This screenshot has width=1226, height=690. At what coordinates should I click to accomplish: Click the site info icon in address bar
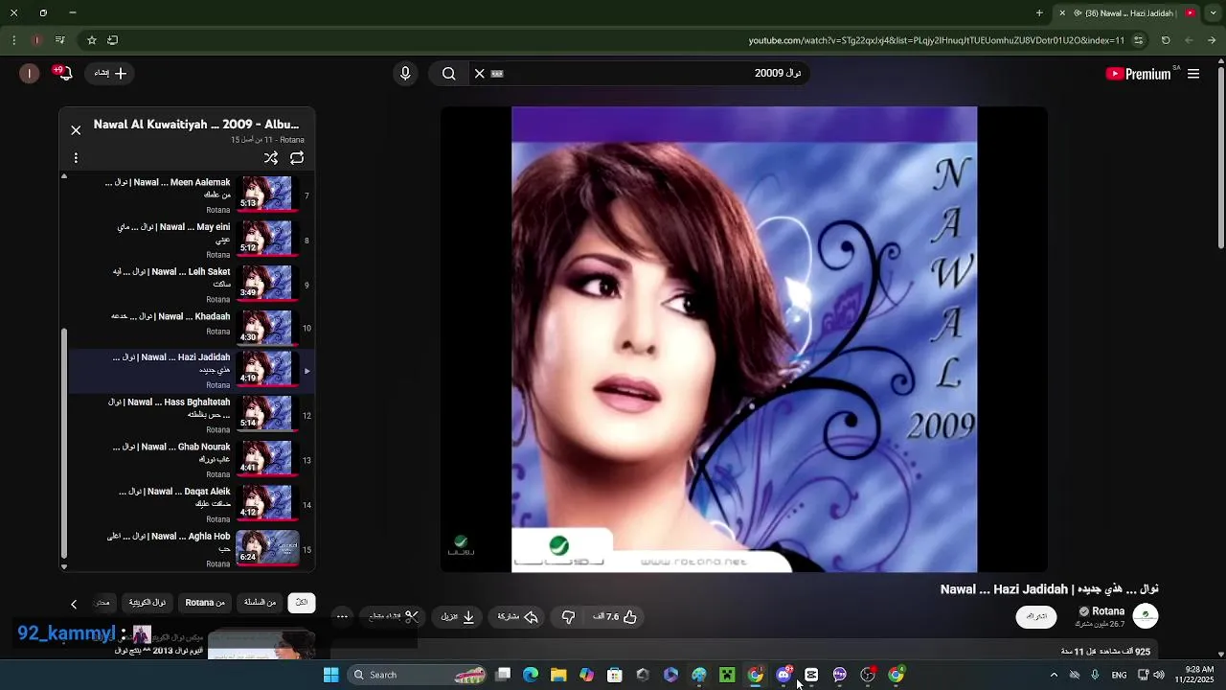pos(1139,40)
